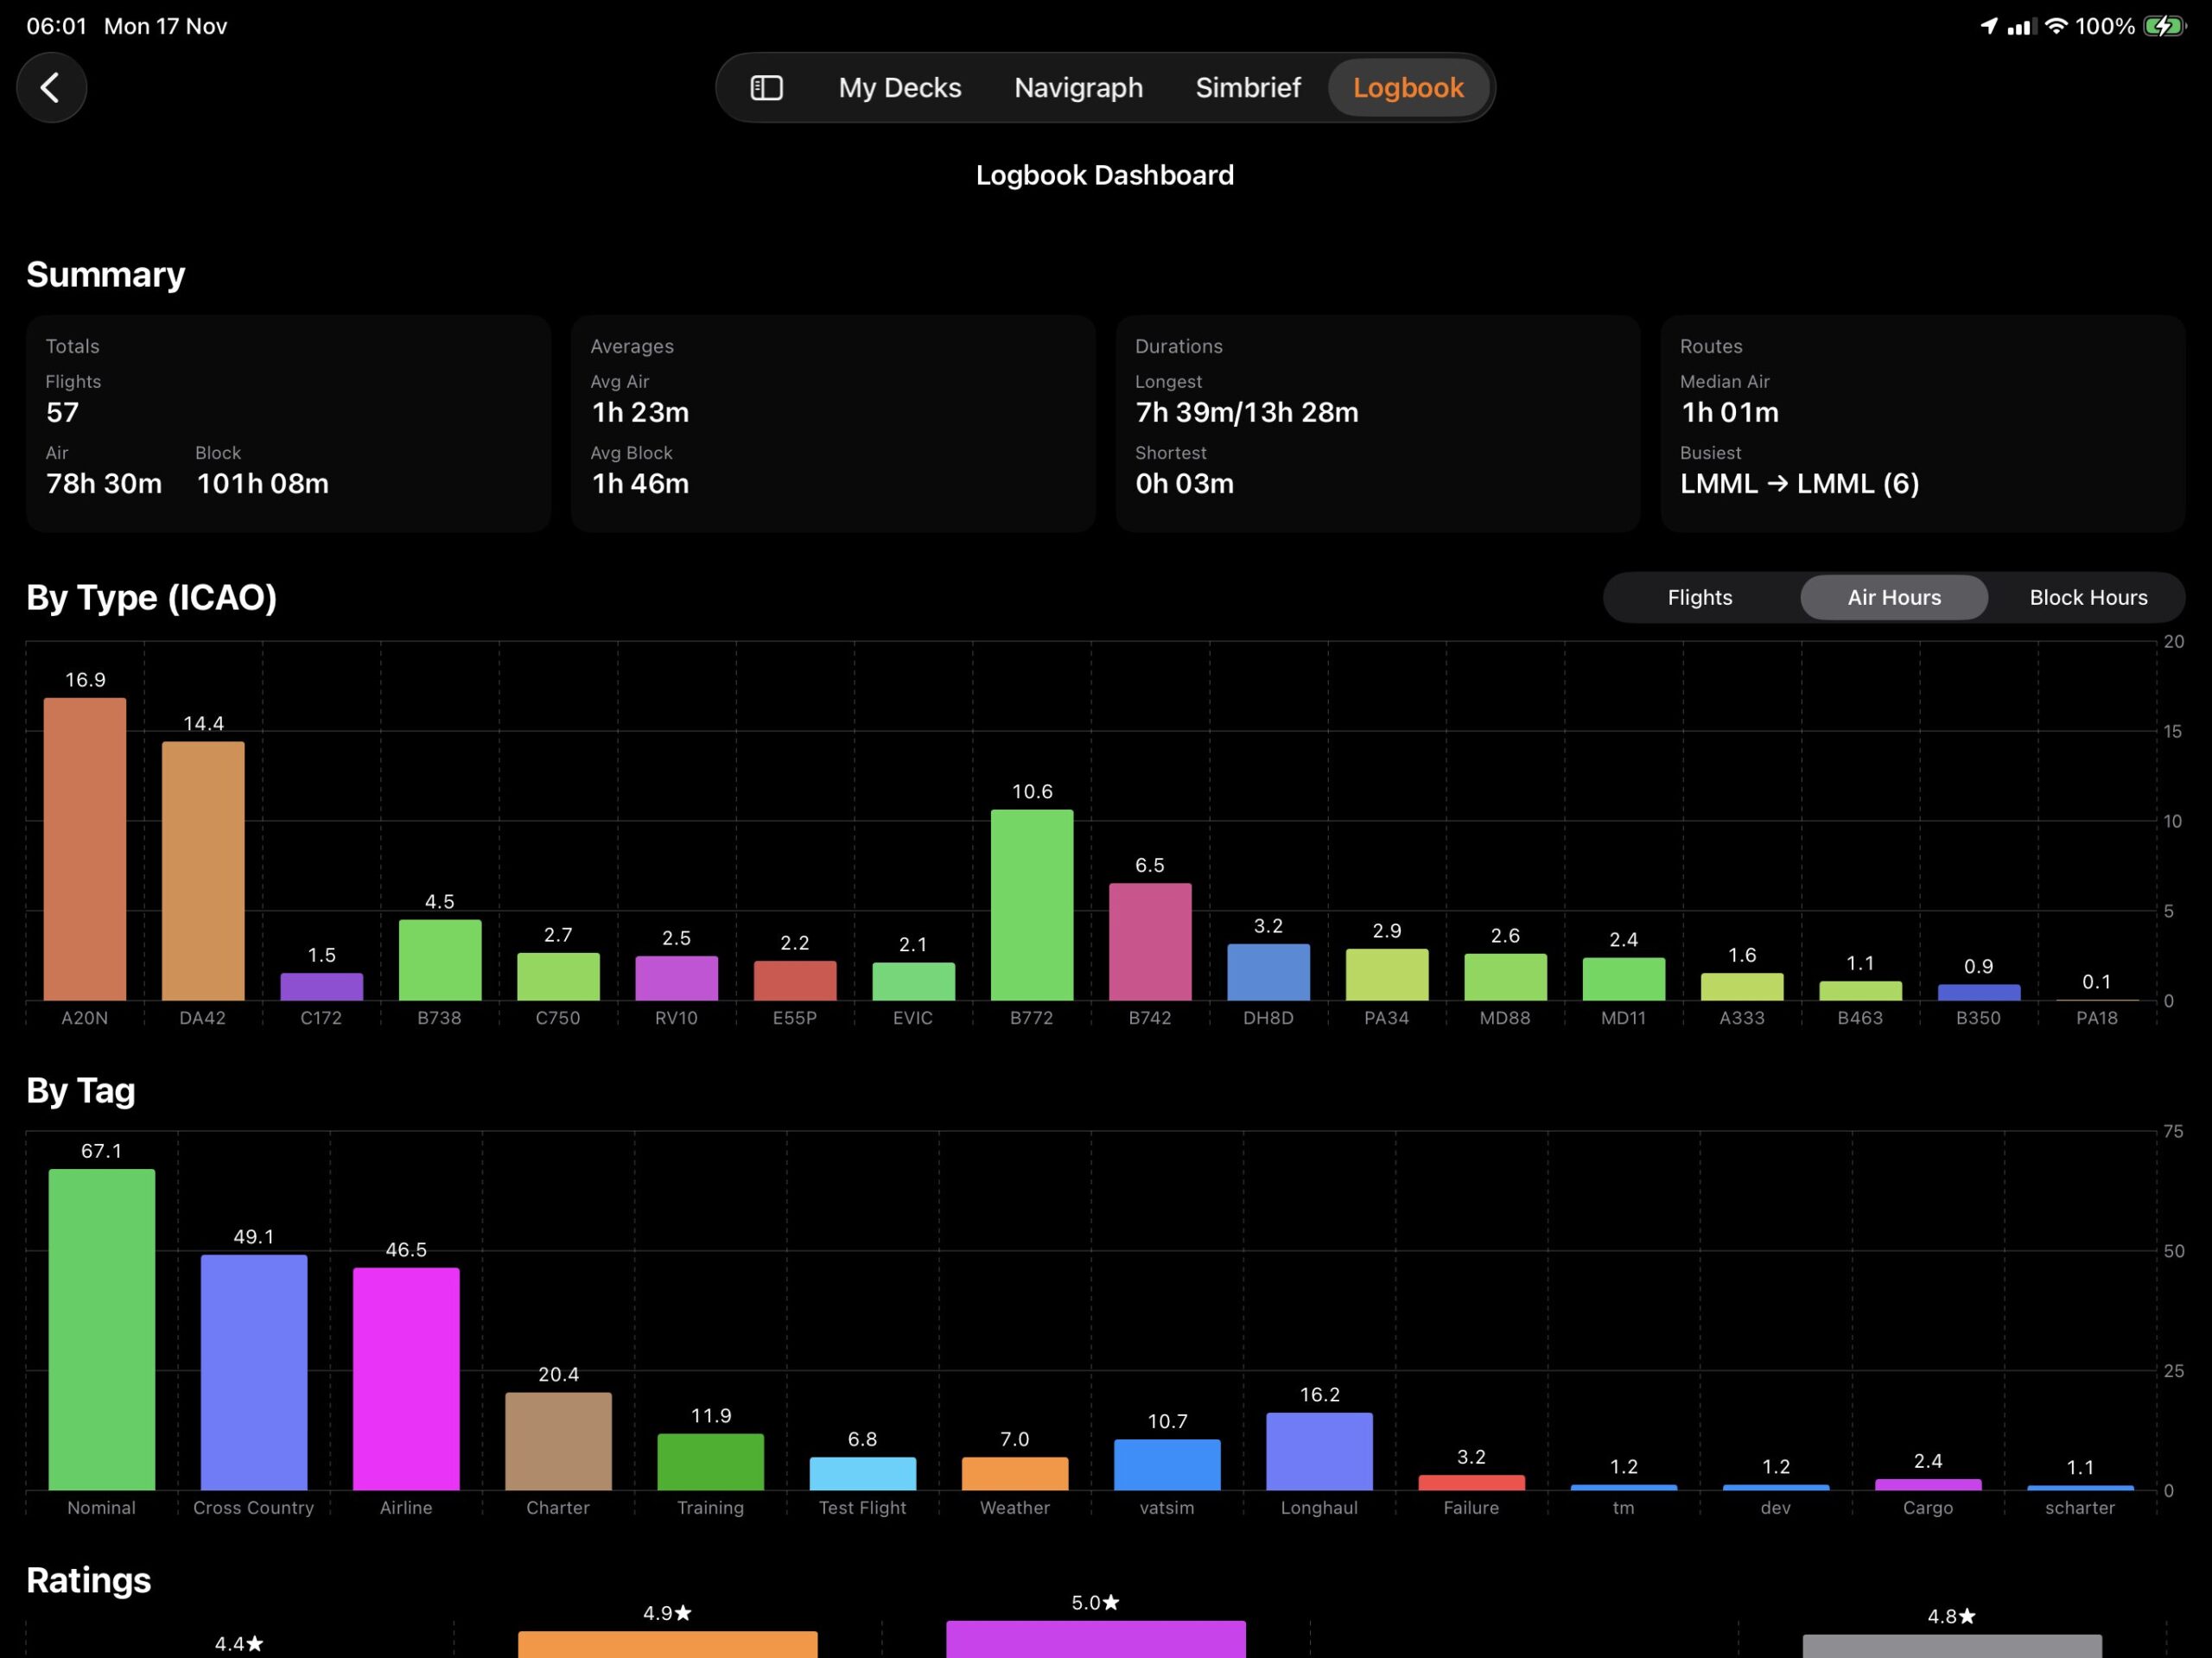Open the My Decks tab

(x=899, y=88)
